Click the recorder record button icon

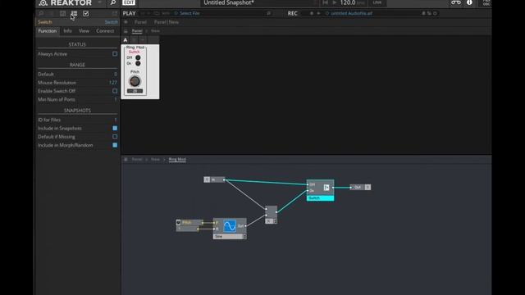tap(312, 13)
